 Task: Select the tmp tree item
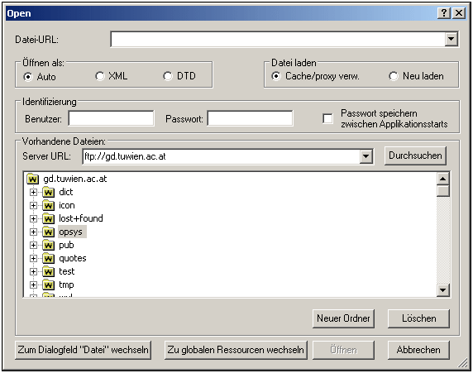(x=66, y=285)
